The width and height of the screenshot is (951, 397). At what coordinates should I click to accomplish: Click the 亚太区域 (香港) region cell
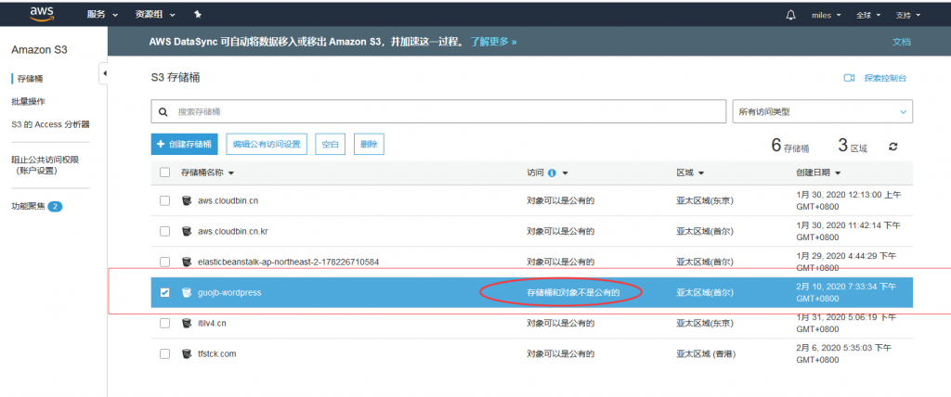706,353
